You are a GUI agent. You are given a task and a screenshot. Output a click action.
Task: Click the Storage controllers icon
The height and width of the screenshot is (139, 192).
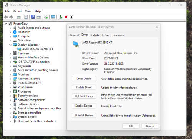pyautogui.click(x=15, y=113)
